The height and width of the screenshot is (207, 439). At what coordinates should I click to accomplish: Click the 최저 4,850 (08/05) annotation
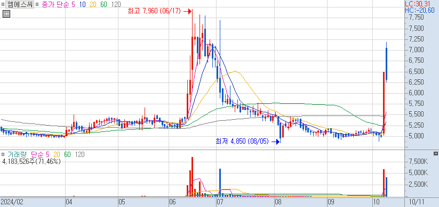tap(242, 142)
